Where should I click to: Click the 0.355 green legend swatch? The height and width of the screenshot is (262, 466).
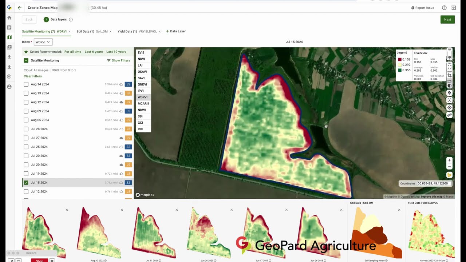point(400,70)
